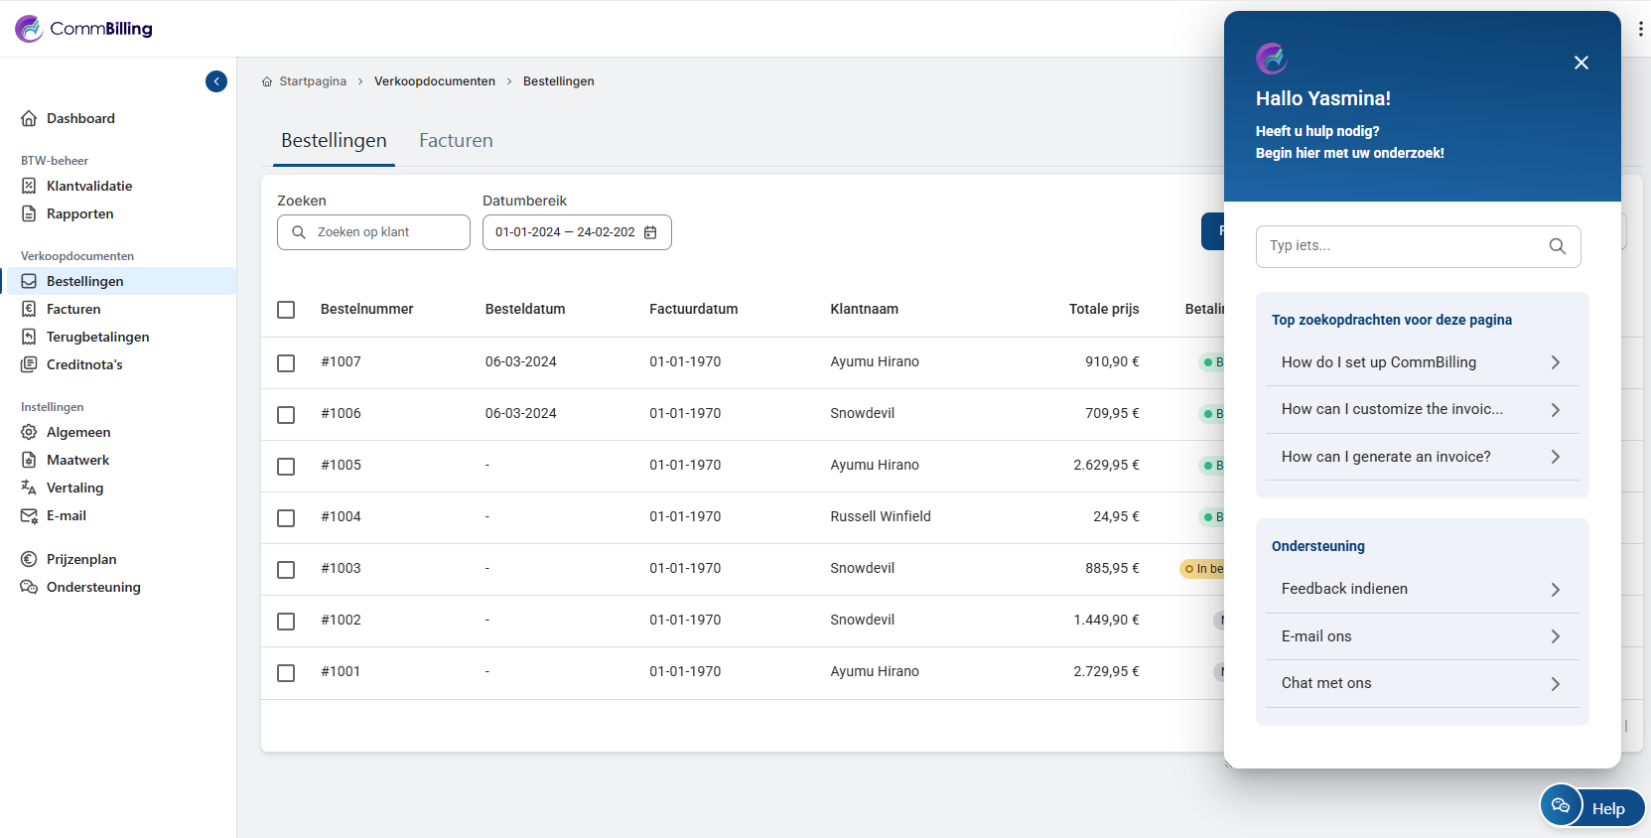Click the Terugbetalingen icon in sidebar
This screenshot has width=1651, height=838.
point(30,337)
